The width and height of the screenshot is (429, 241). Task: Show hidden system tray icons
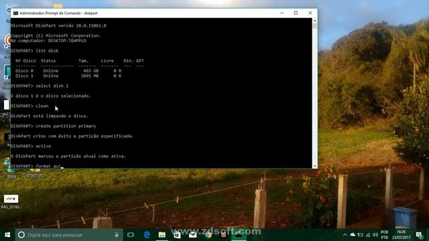pyautogui.click(x=345, y=235)
